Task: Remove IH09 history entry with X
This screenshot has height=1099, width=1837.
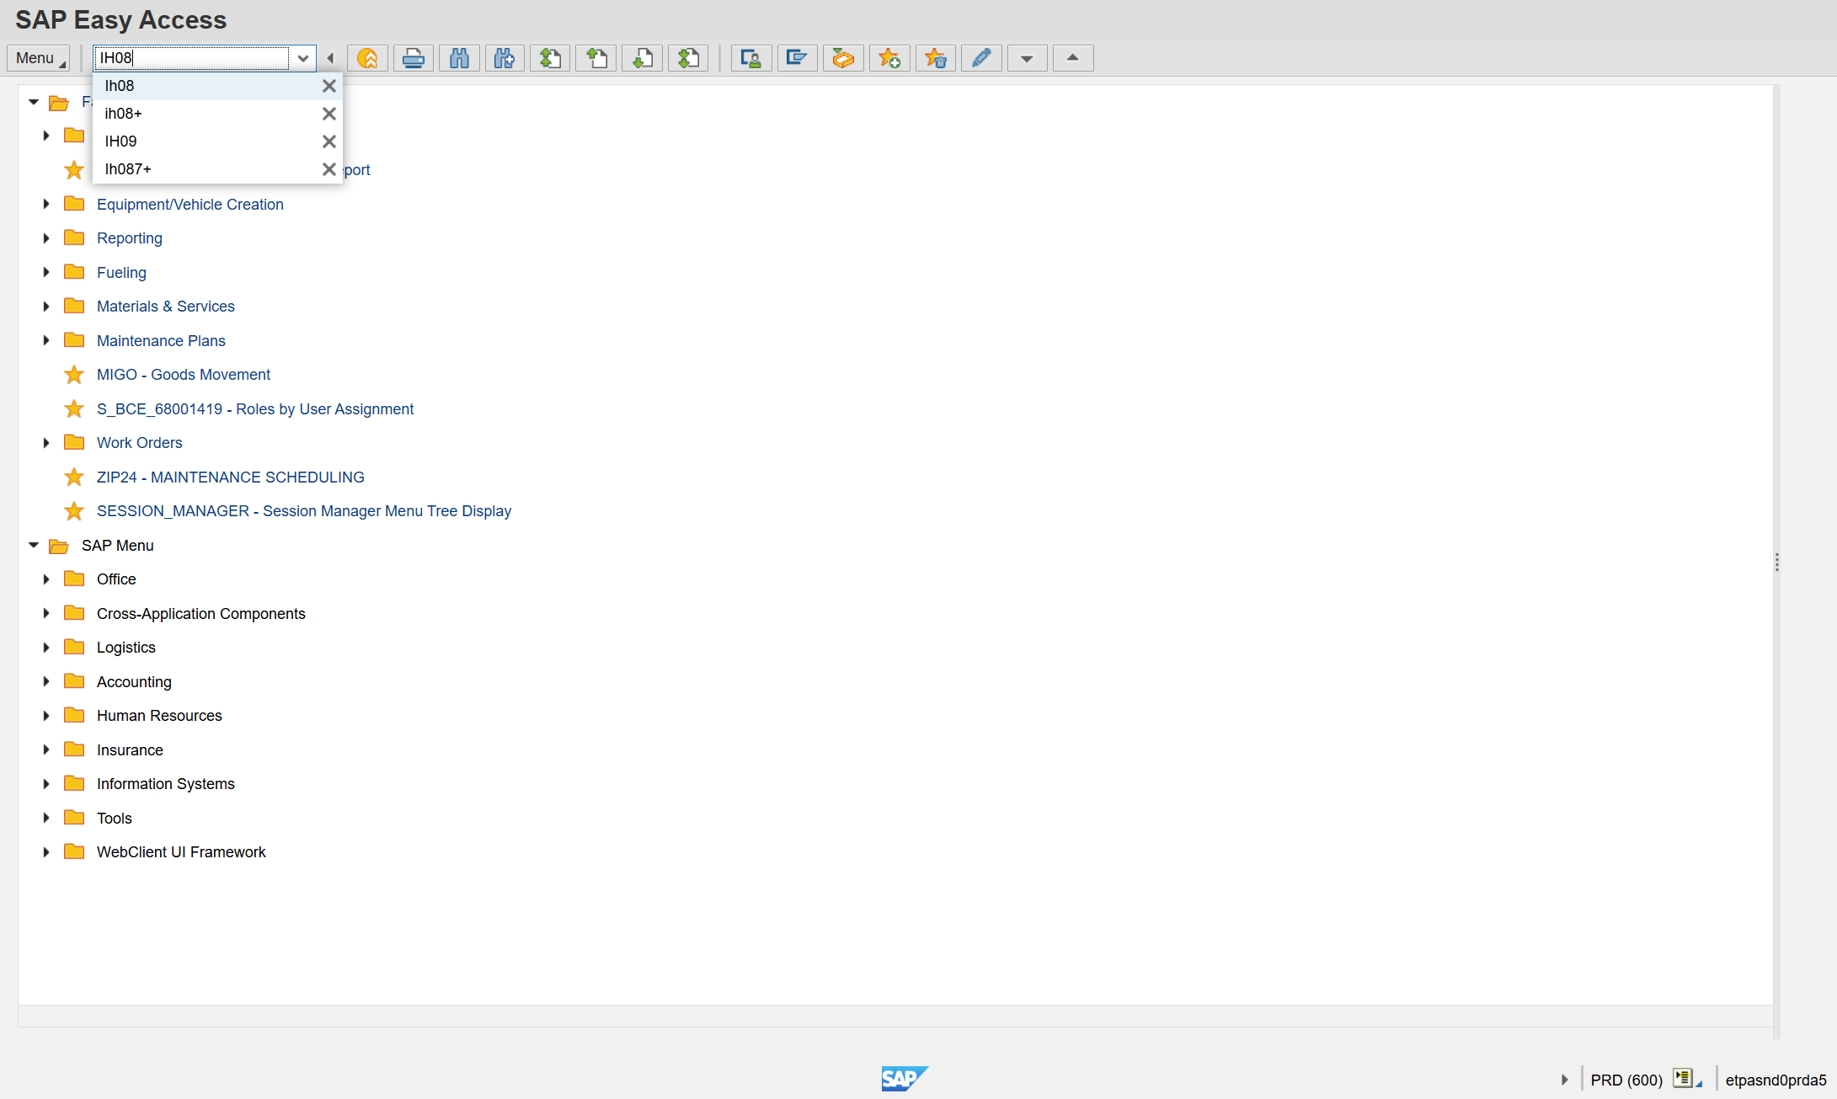Action: coord(329,141)
